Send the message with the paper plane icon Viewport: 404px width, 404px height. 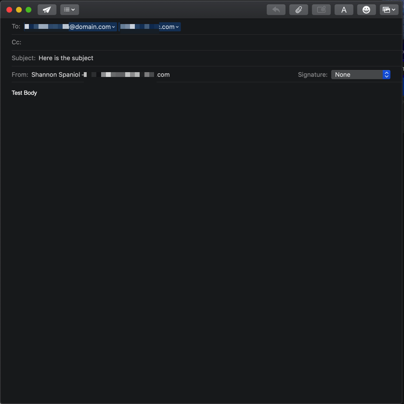[46, 9]
